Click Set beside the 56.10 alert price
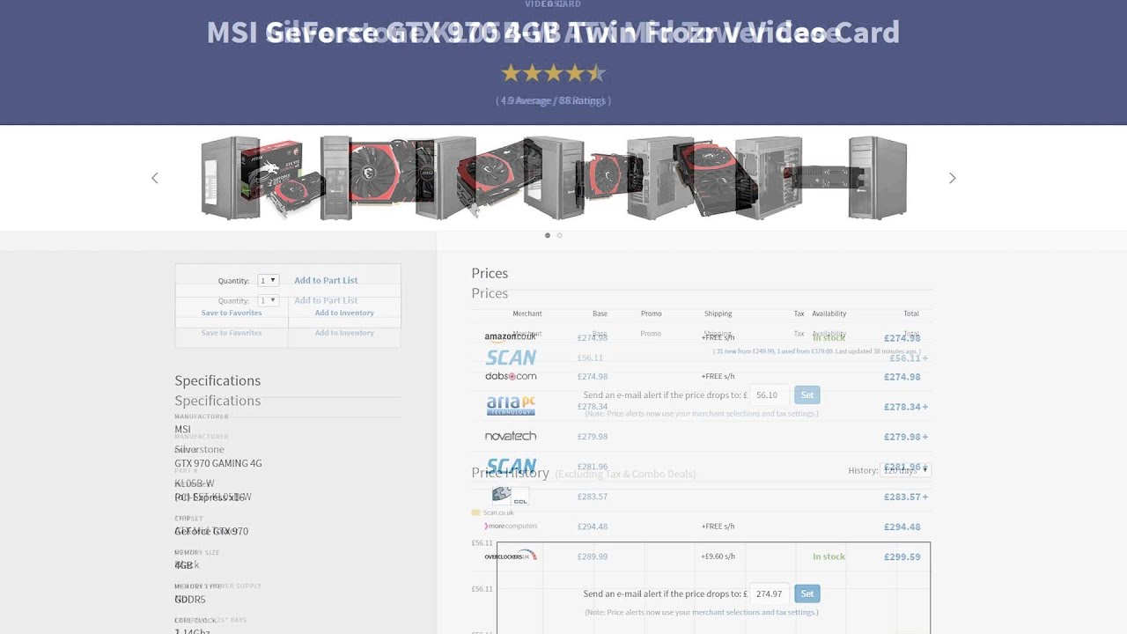 click(x=807, y=395)
